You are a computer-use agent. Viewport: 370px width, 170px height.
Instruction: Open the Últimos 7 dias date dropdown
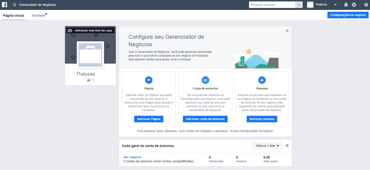click(x=267, y=146)
